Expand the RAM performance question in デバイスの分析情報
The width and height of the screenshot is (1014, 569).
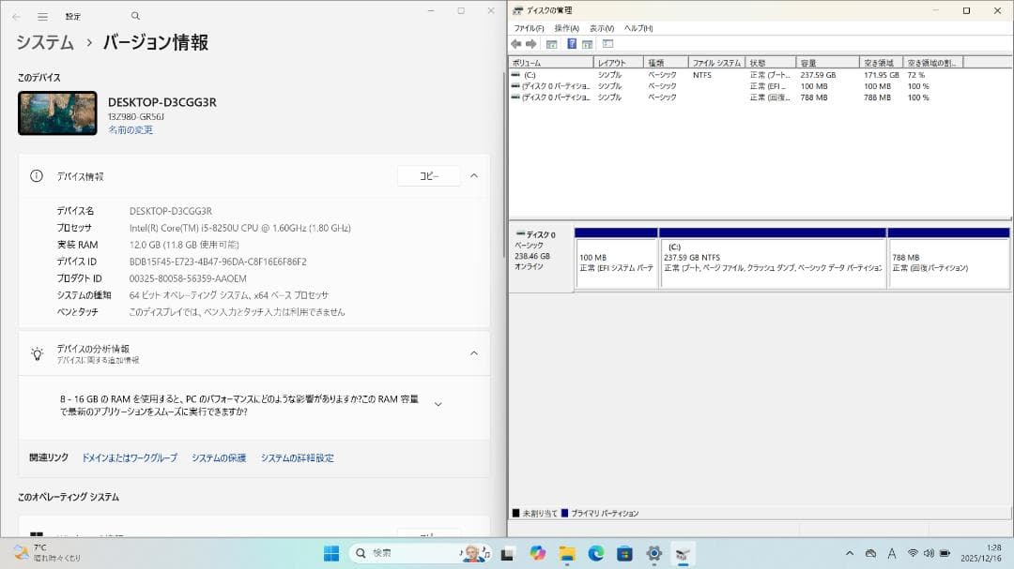[x=437, y=403]
